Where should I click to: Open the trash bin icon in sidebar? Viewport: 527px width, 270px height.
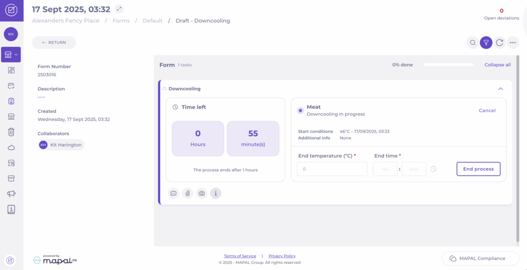coord(11,132)
